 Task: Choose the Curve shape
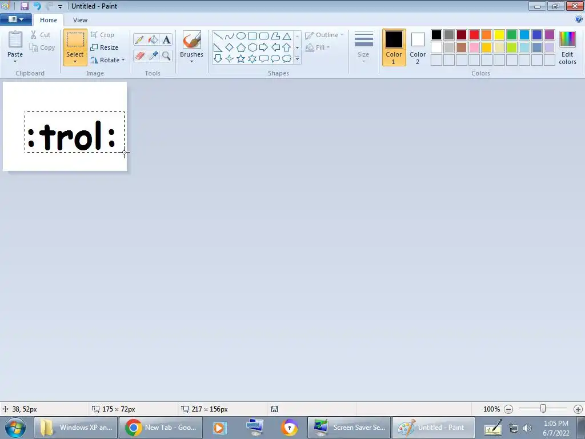[x=230, y=36]
